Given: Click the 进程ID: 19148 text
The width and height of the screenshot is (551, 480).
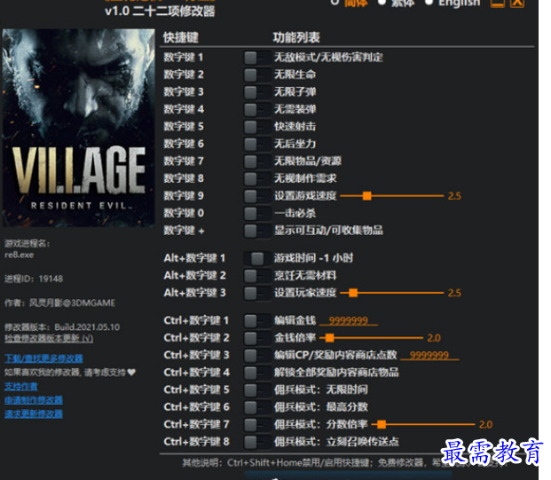Looking at the screenshot, I should coord(34,279).
